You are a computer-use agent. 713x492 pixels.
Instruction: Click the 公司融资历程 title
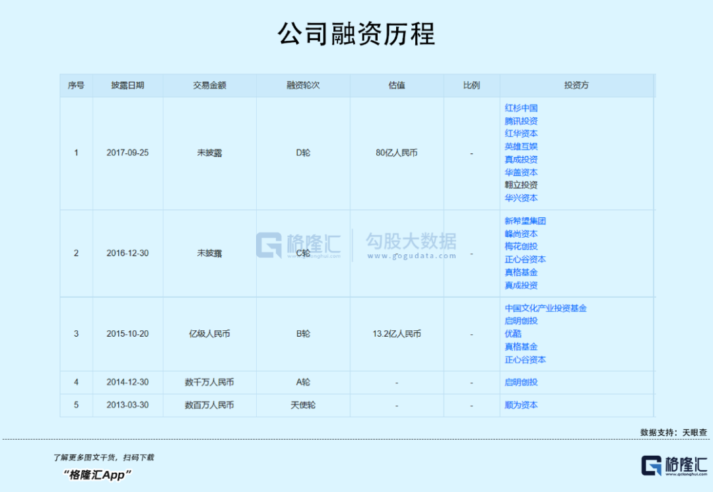pyautogui.click(x=356, y=34)
